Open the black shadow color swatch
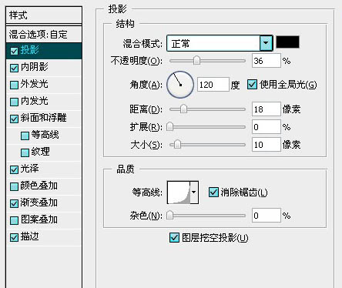Screen dimensions: 342x288 [287, 42]
